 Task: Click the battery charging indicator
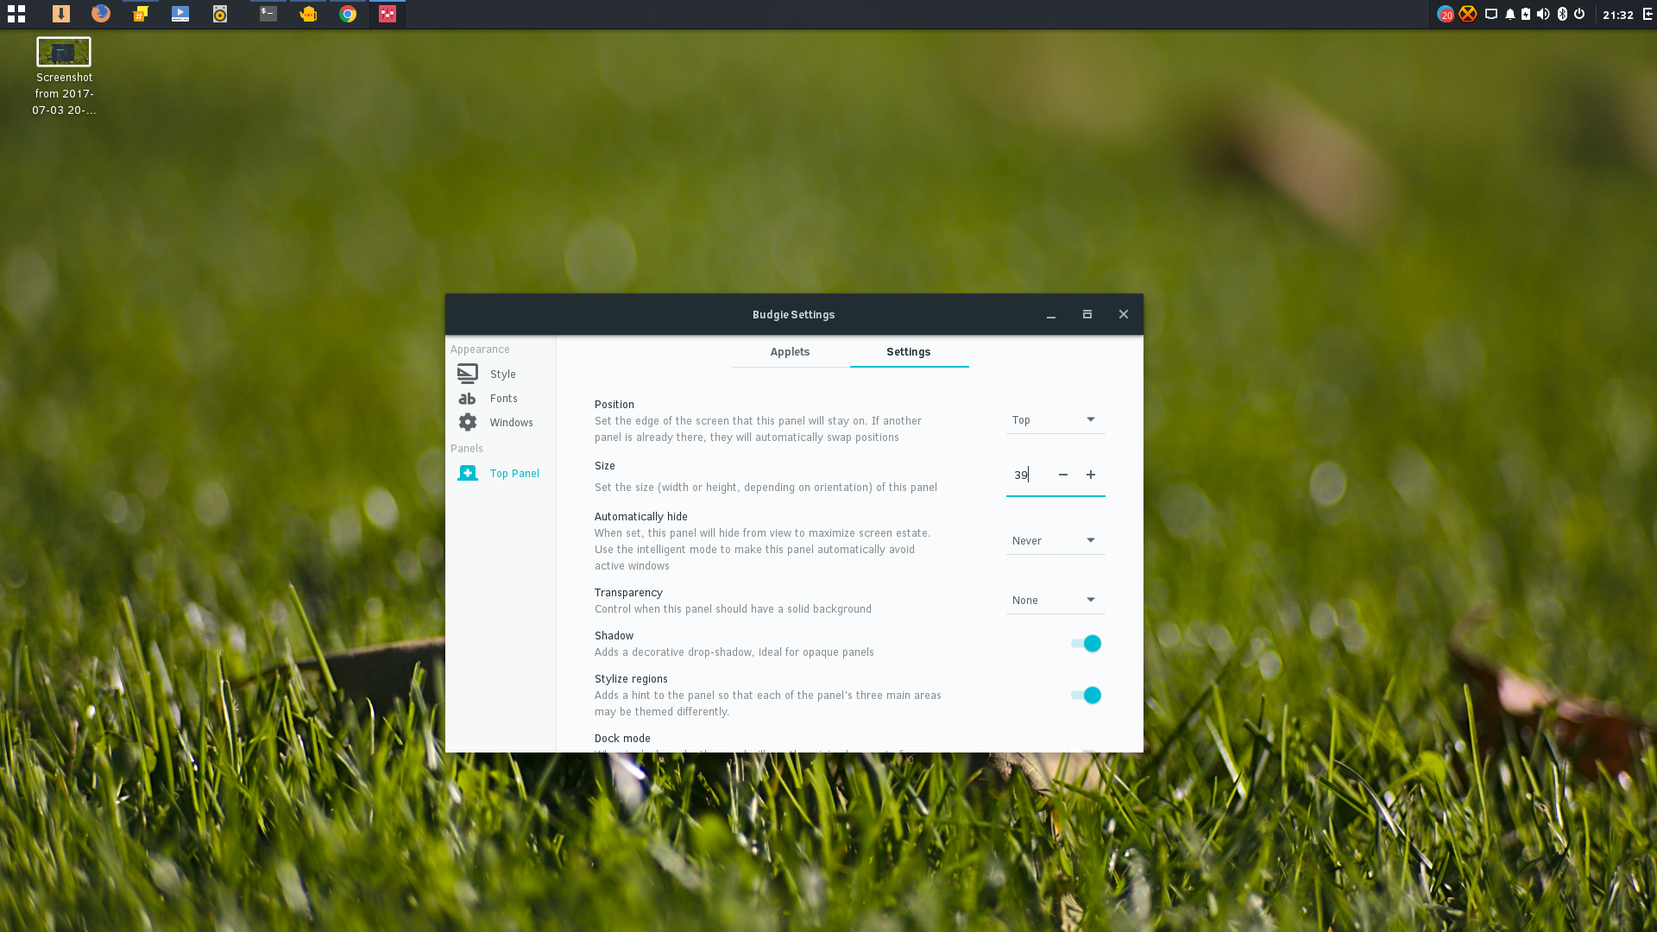pyautogui.click(x=1526, y=14)
